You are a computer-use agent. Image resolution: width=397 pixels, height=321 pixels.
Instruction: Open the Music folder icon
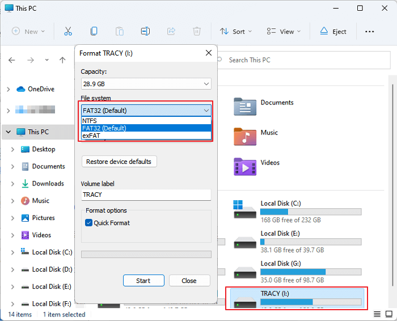coord(245,136)
